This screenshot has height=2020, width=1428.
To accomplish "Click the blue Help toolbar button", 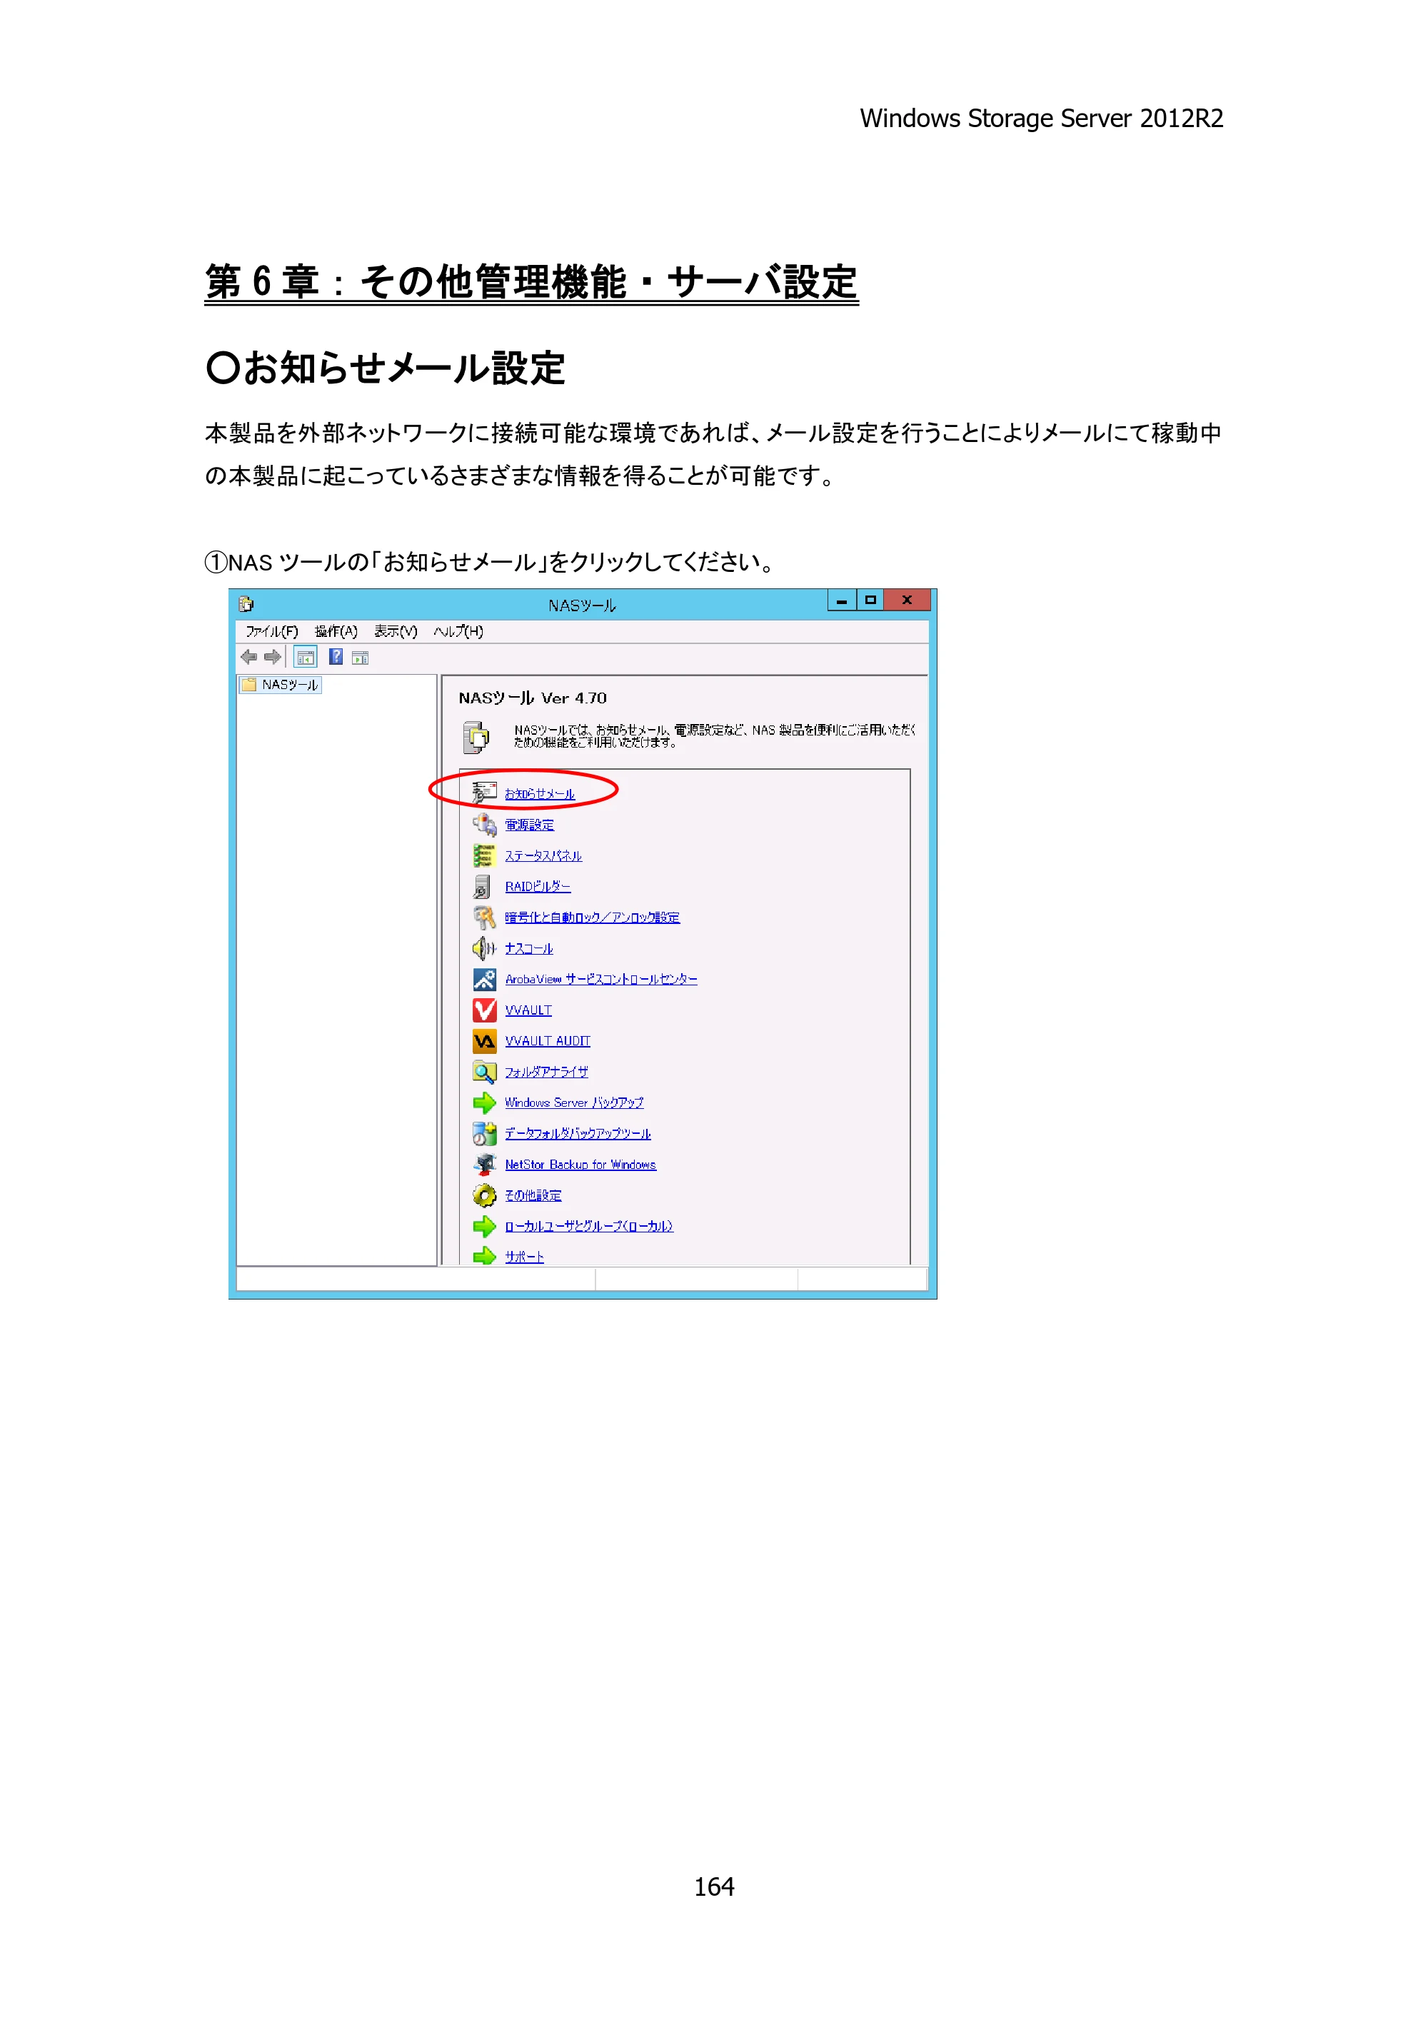I will (336, 656).
